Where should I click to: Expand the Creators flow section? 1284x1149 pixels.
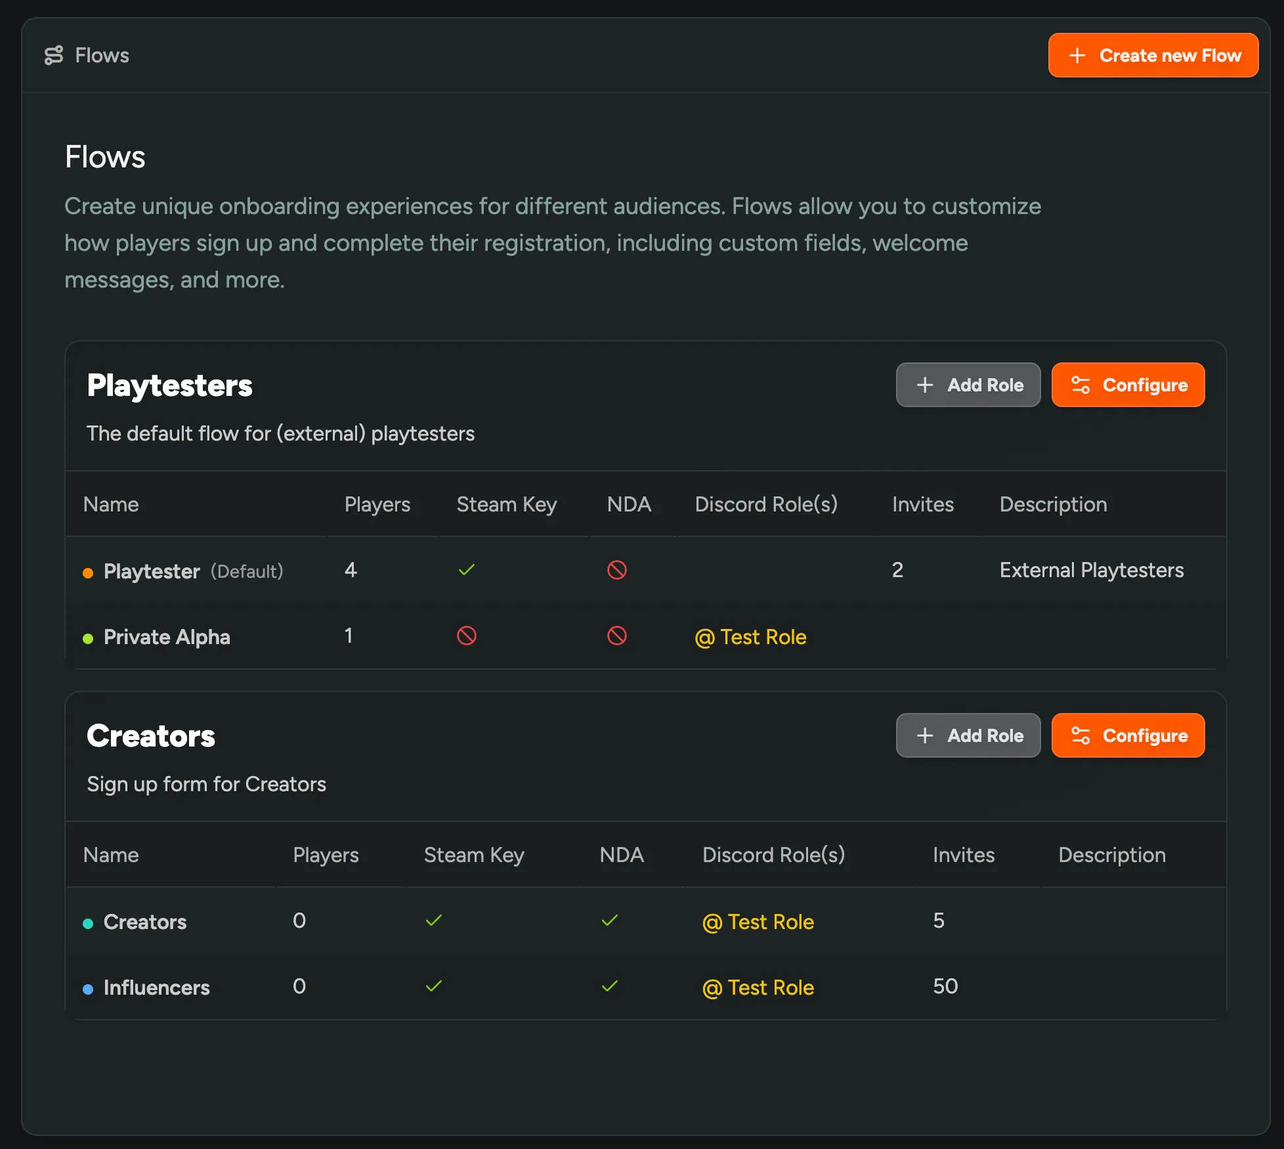pos(152,735)
